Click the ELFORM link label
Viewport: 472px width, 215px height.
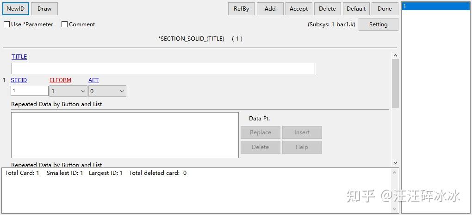point(60,80)
